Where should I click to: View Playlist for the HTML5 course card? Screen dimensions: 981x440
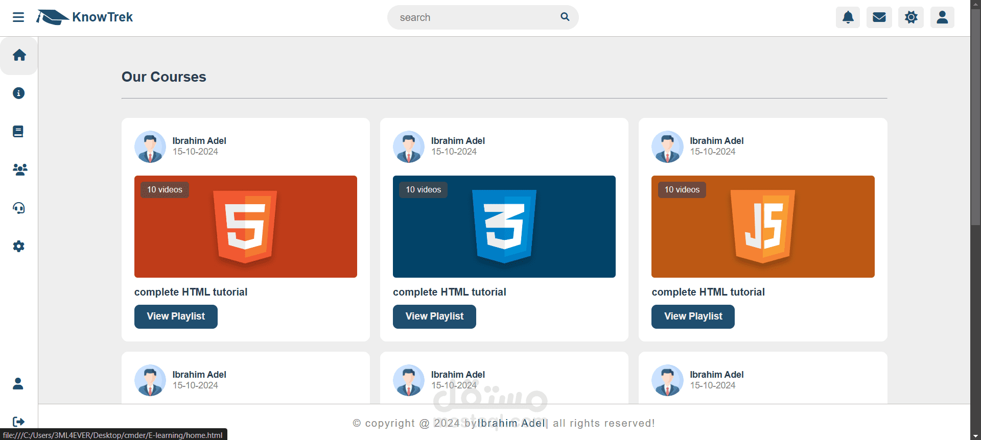176,316
